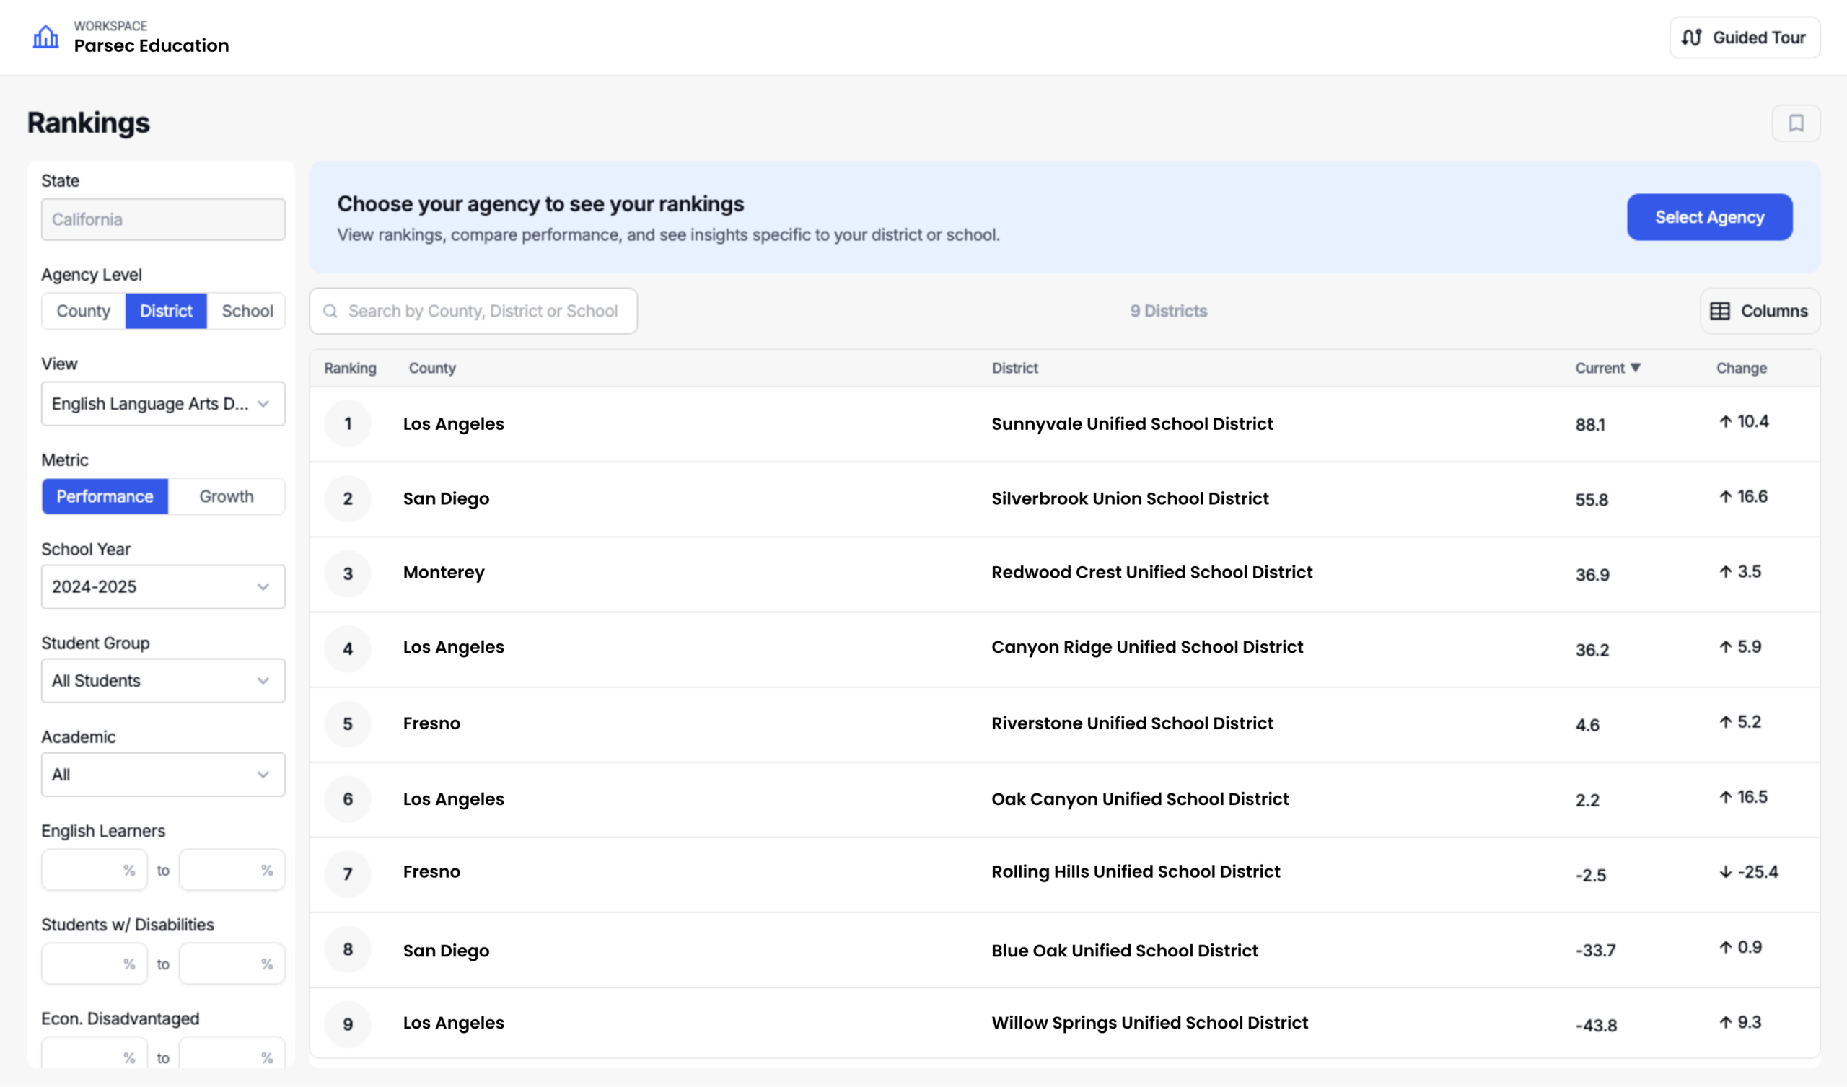Open the Academic All dropdown
The height and width of the screenshot is (1087, 1847).
[163, 774]
